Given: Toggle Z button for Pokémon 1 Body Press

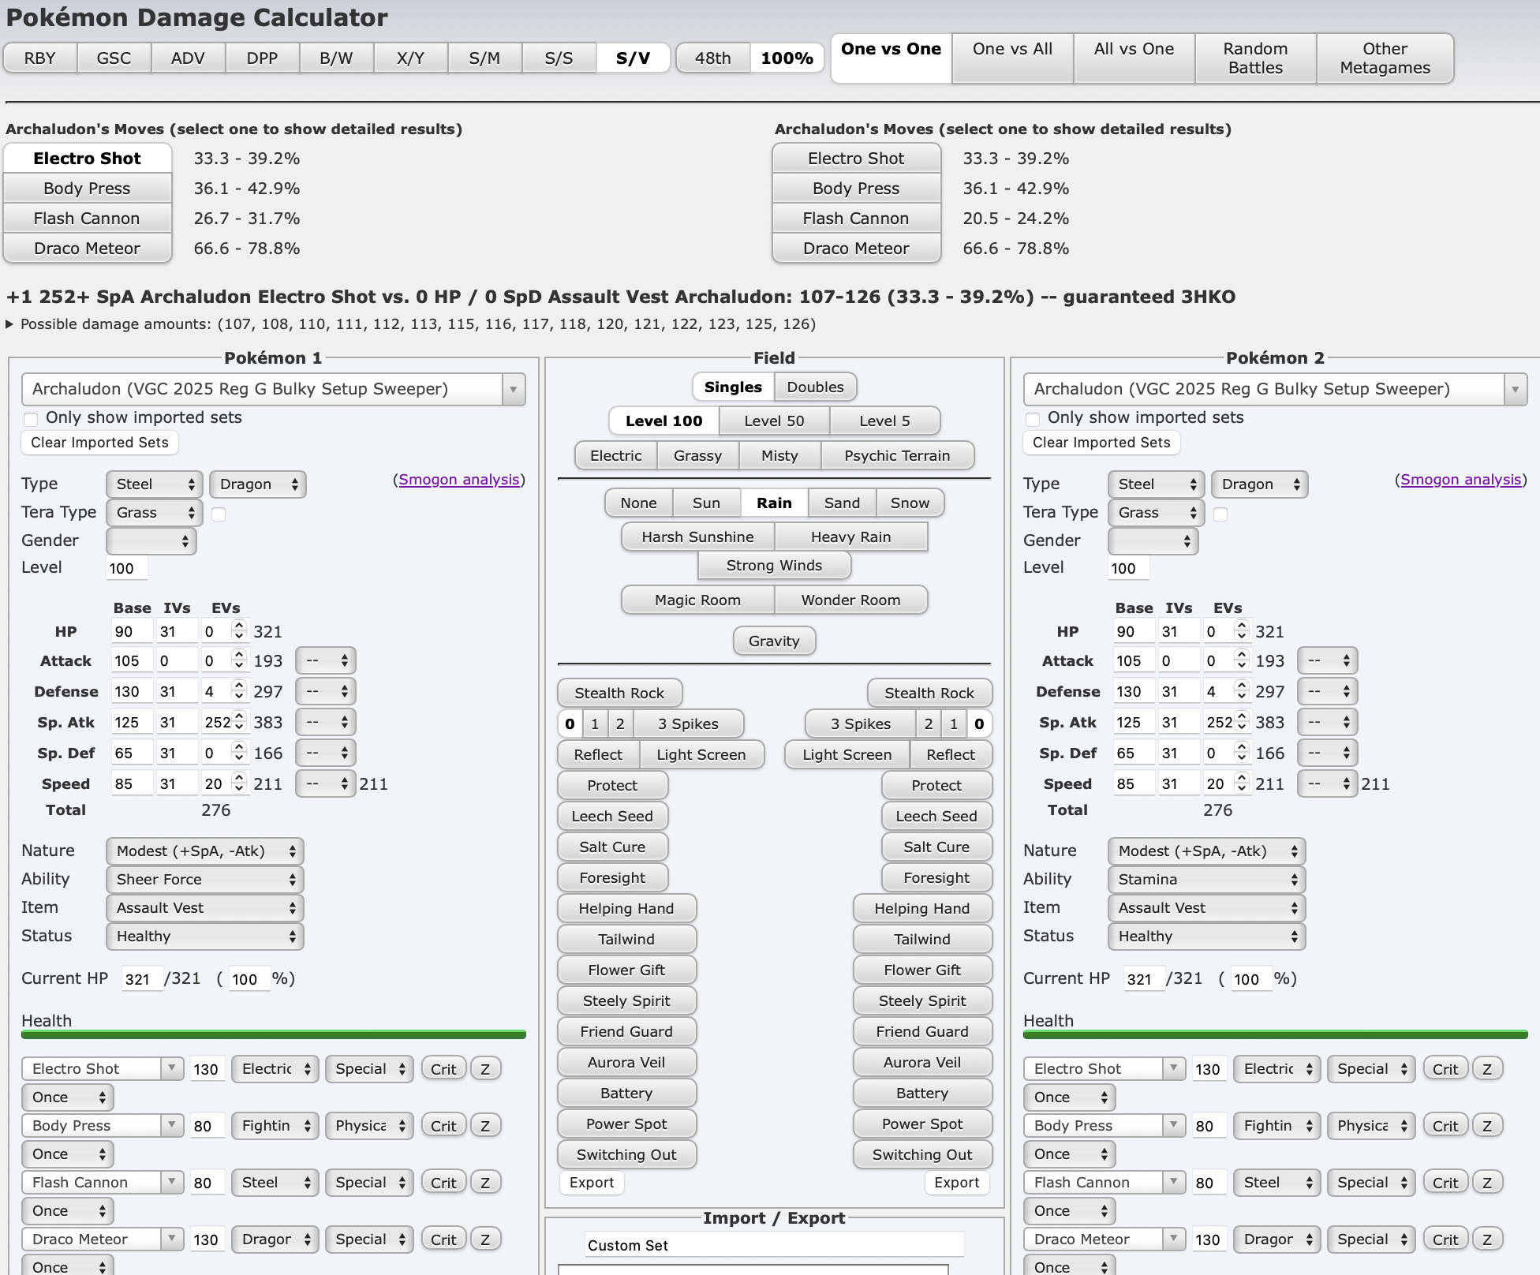Looking at the screenshot, I should 485,1126.
